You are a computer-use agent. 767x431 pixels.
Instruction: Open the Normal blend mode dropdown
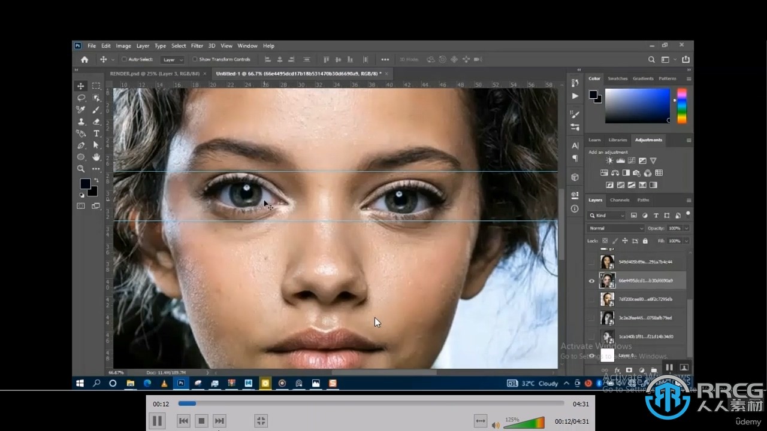click(x=616, y=228)
